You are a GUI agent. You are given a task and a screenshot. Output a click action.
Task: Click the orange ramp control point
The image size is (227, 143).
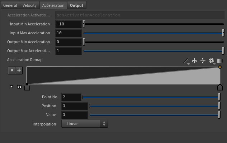click(x=220, y=67)
